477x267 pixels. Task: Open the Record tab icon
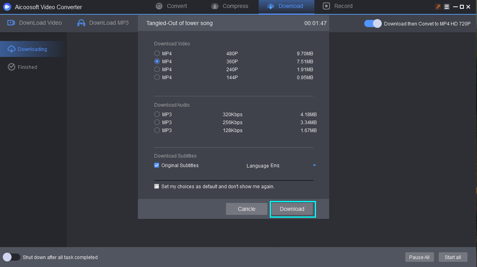pyautogui.click(x=326, y=6)
